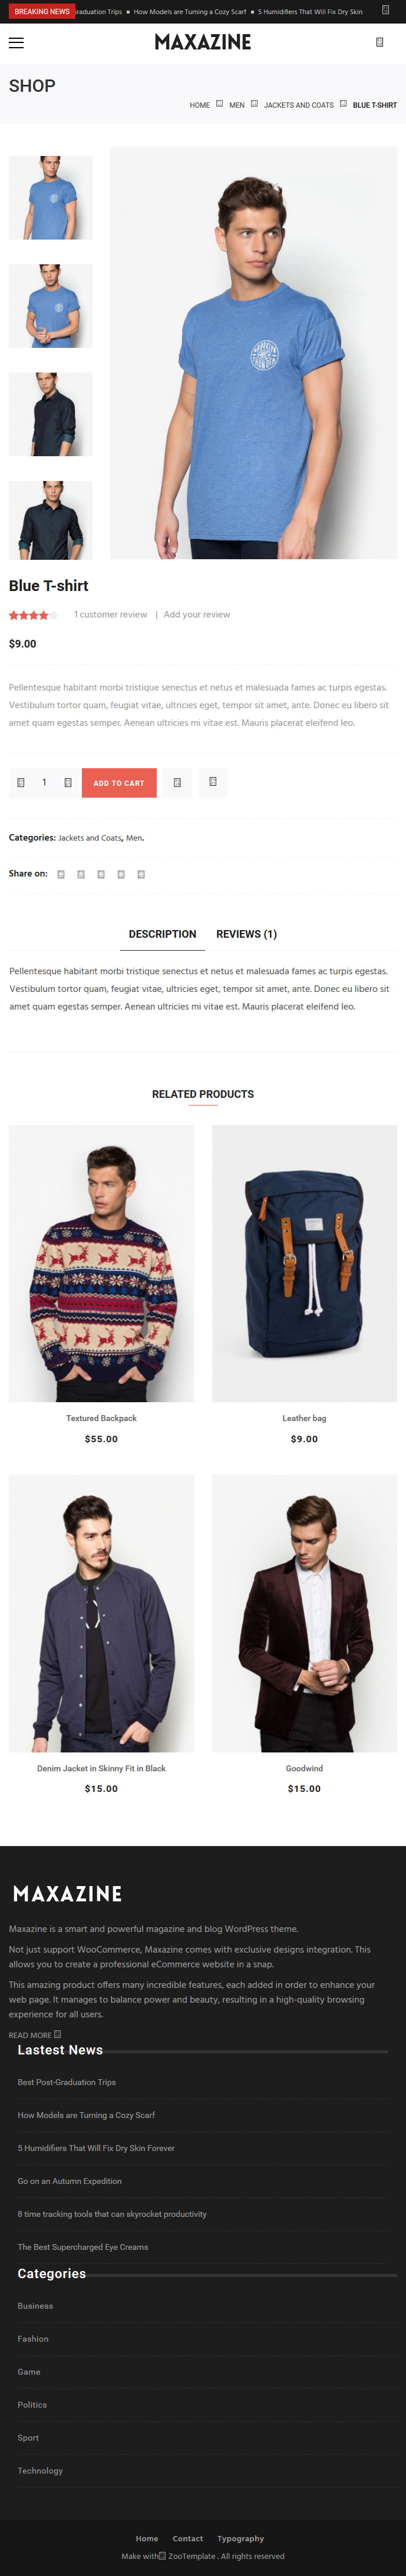Image resolution: width=406 pixels, height=2576 pixels.
Task: Go to Jackets and Coats breadcrumb
Action: pyautogui.click(x=299, y=105)
